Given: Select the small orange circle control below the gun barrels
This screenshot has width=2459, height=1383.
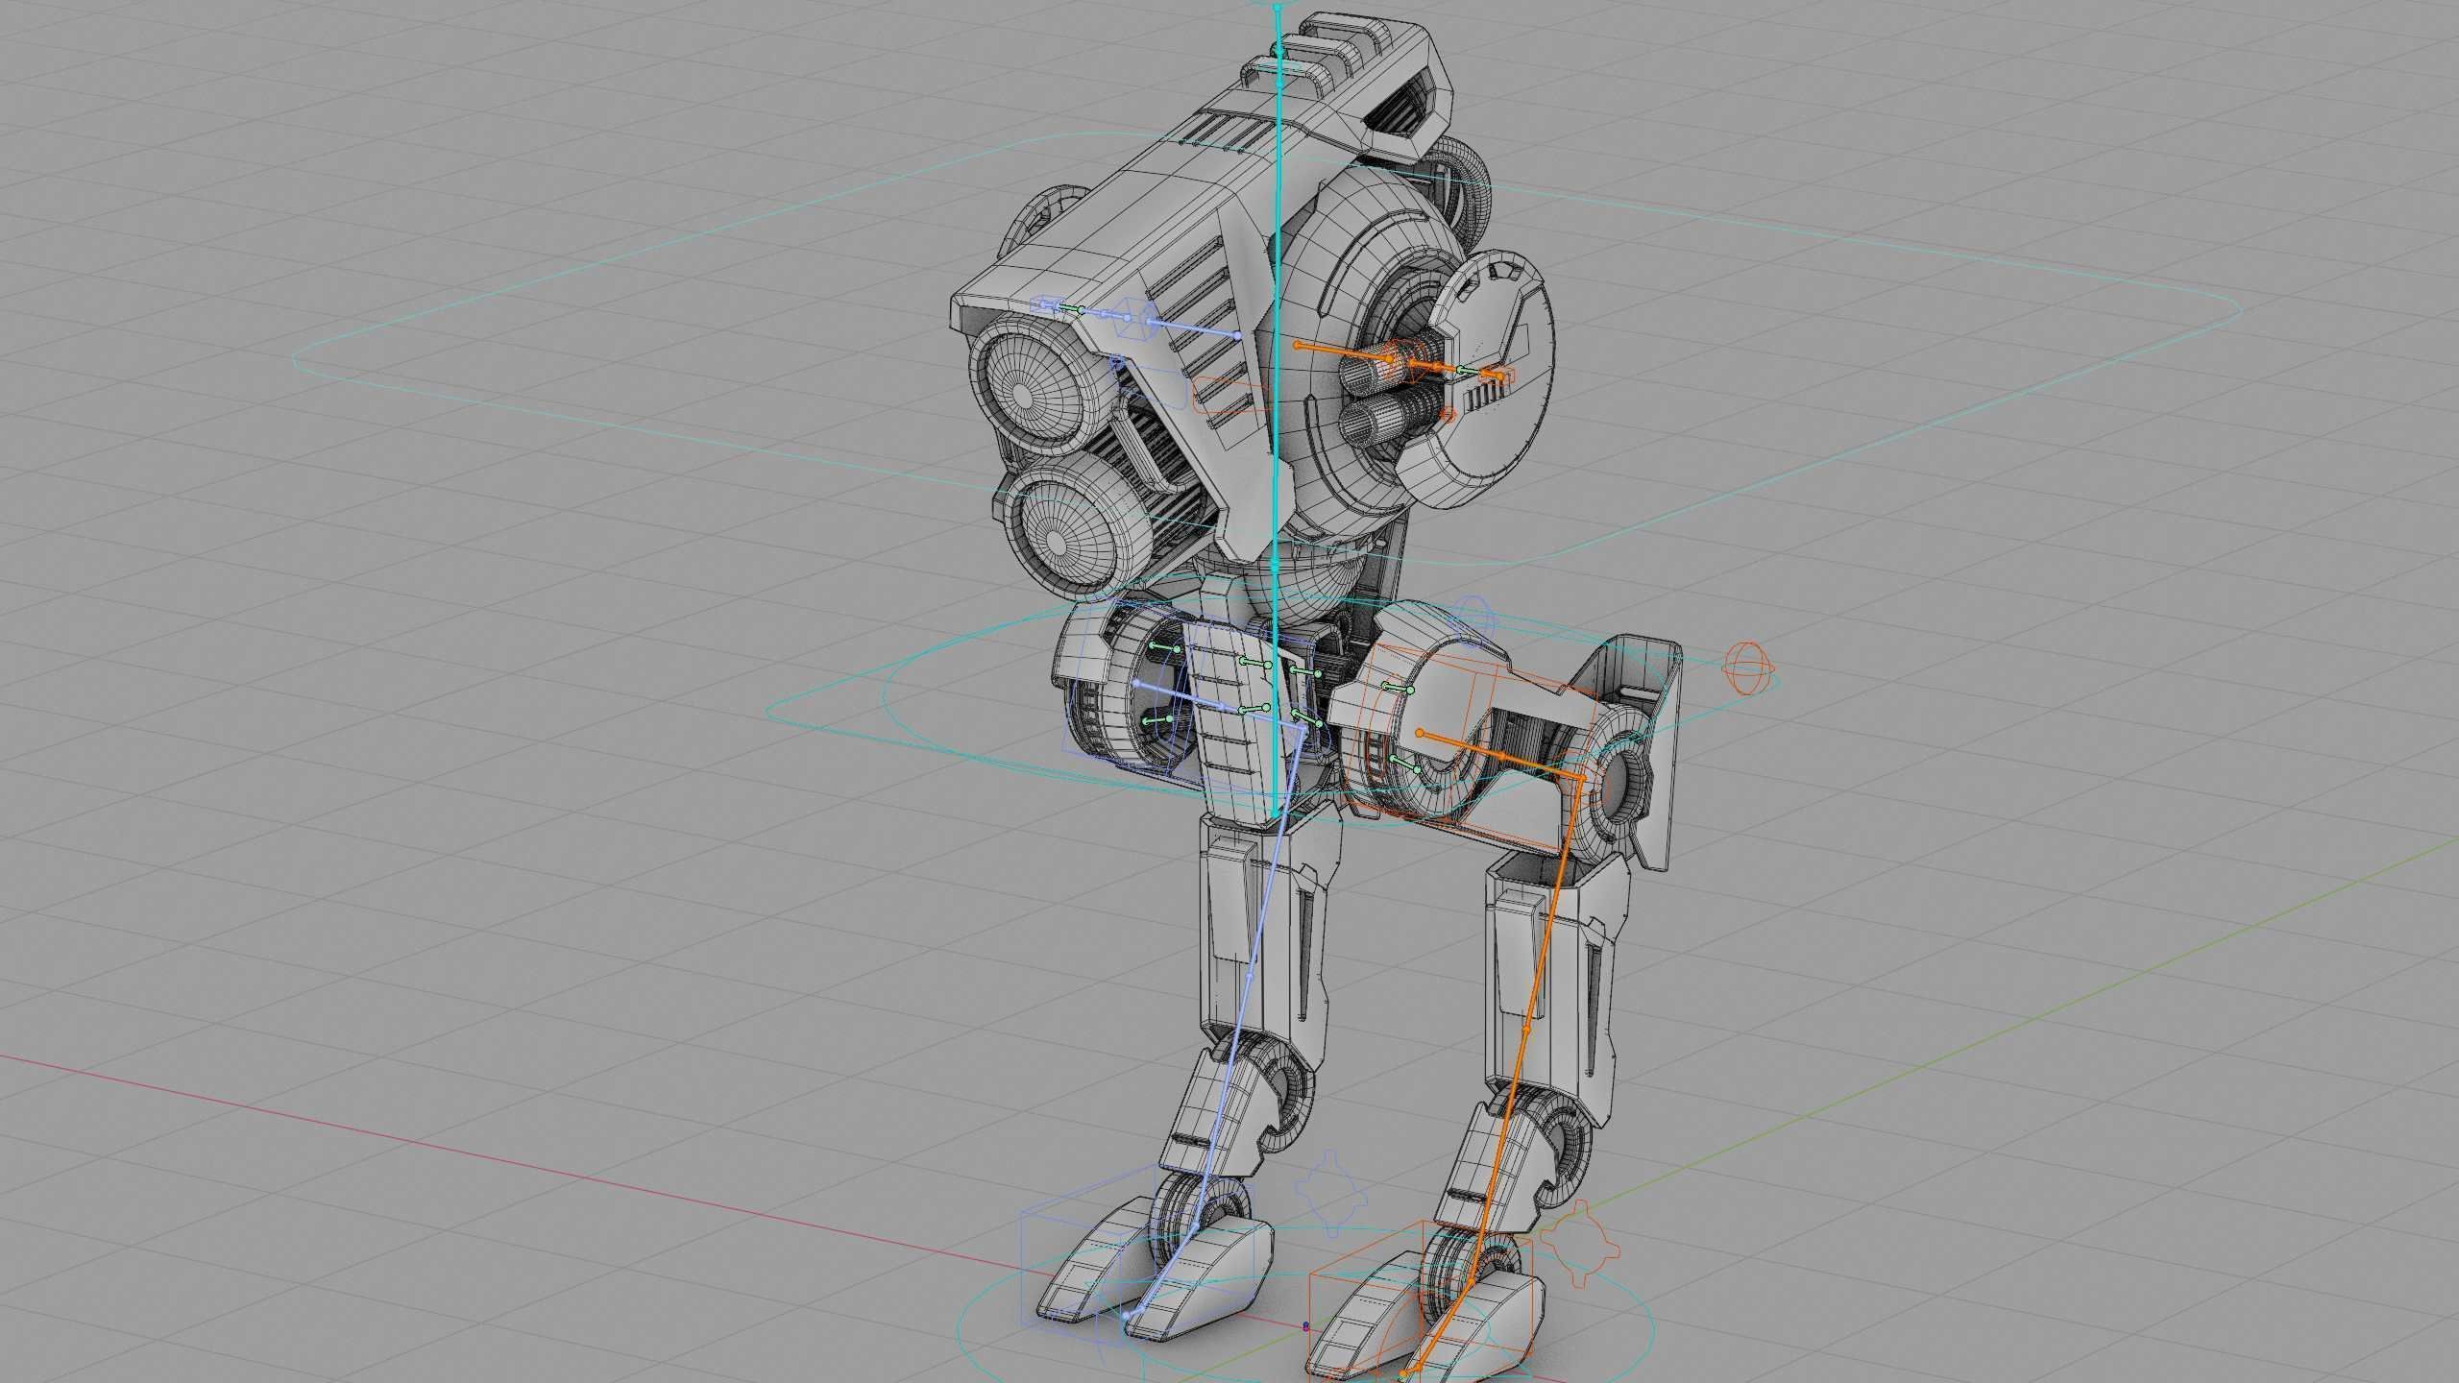Looking at the screenshot, I should [x=1449, y=415].
